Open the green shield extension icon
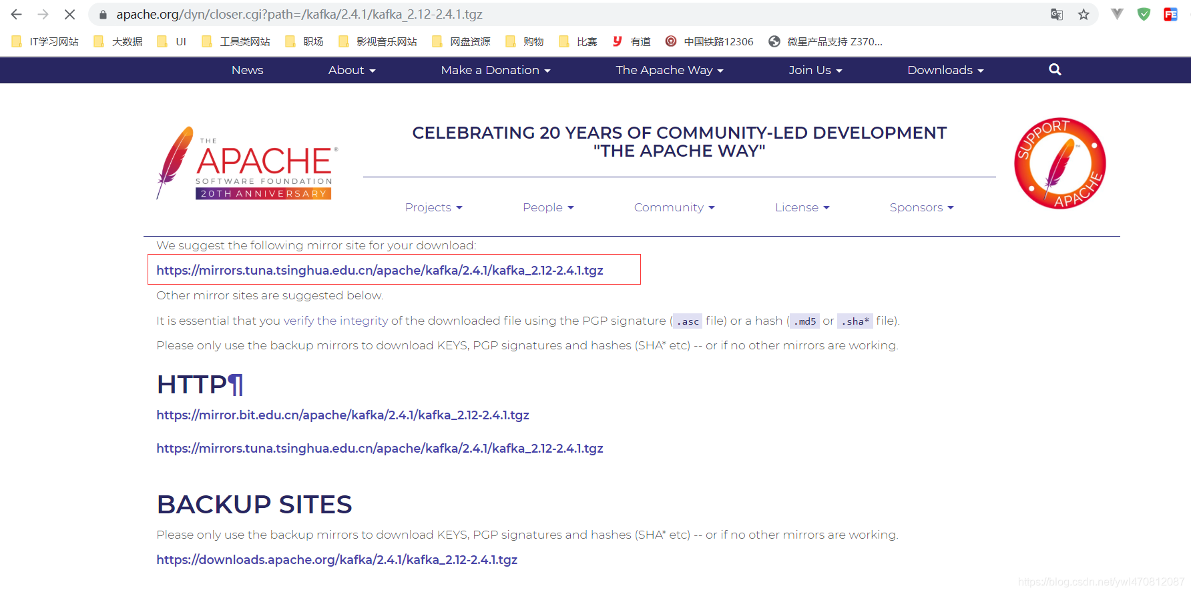 (x=1144, y=14)
